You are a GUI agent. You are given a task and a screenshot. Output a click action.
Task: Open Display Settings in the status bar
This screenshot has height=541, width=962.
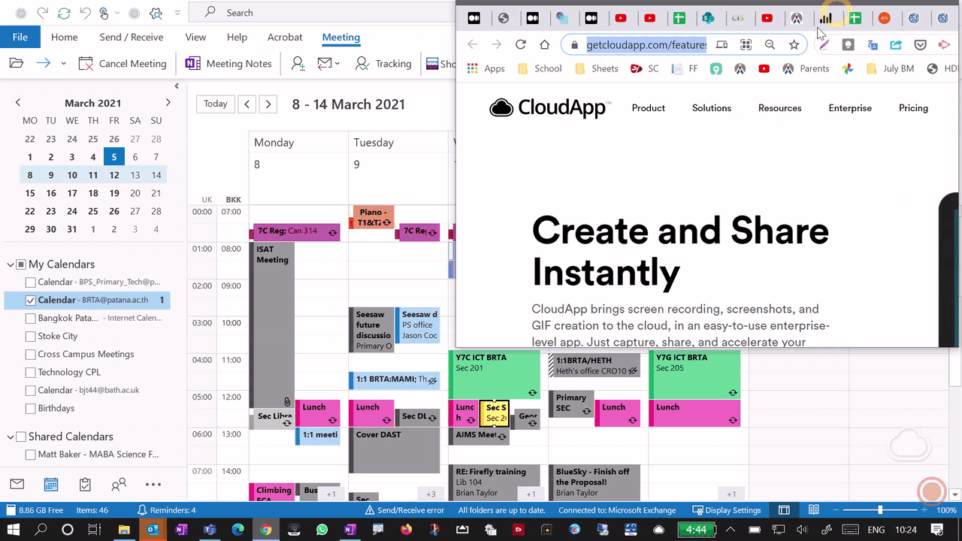coord(727,510)
